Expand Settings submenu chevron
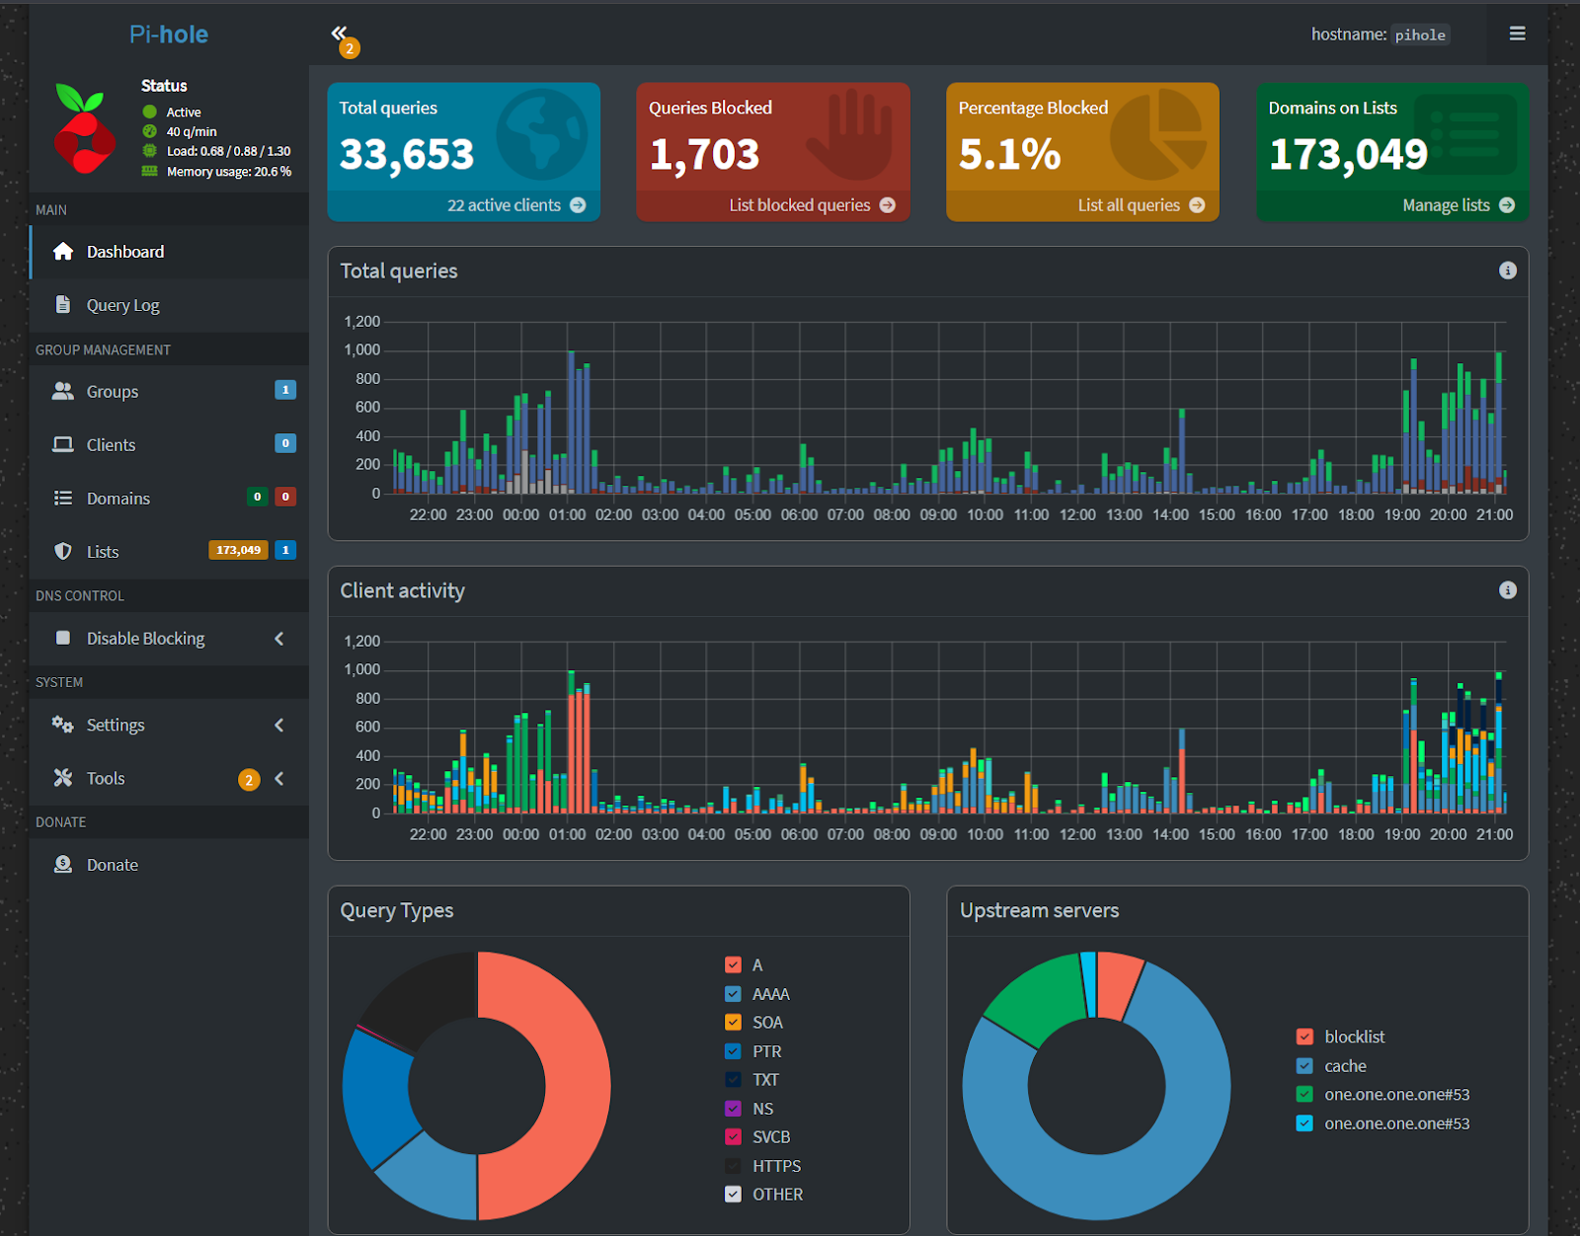The height and width of the screenshot is (1236, 1580). 279,726
